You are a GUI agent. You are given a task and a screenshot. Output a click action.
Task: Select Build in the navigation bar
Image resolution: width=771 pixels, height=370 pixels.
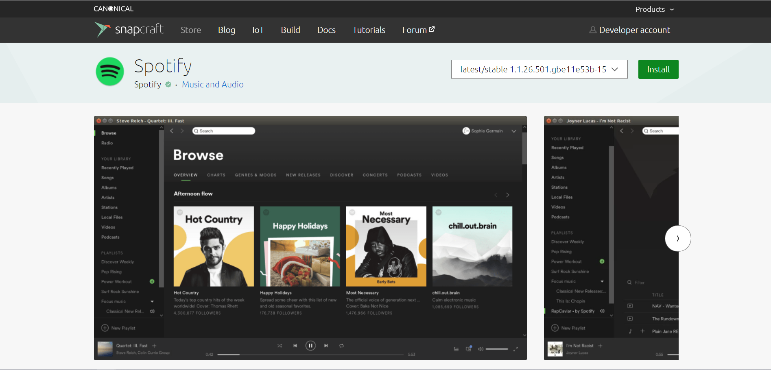[x=290, y=30]
